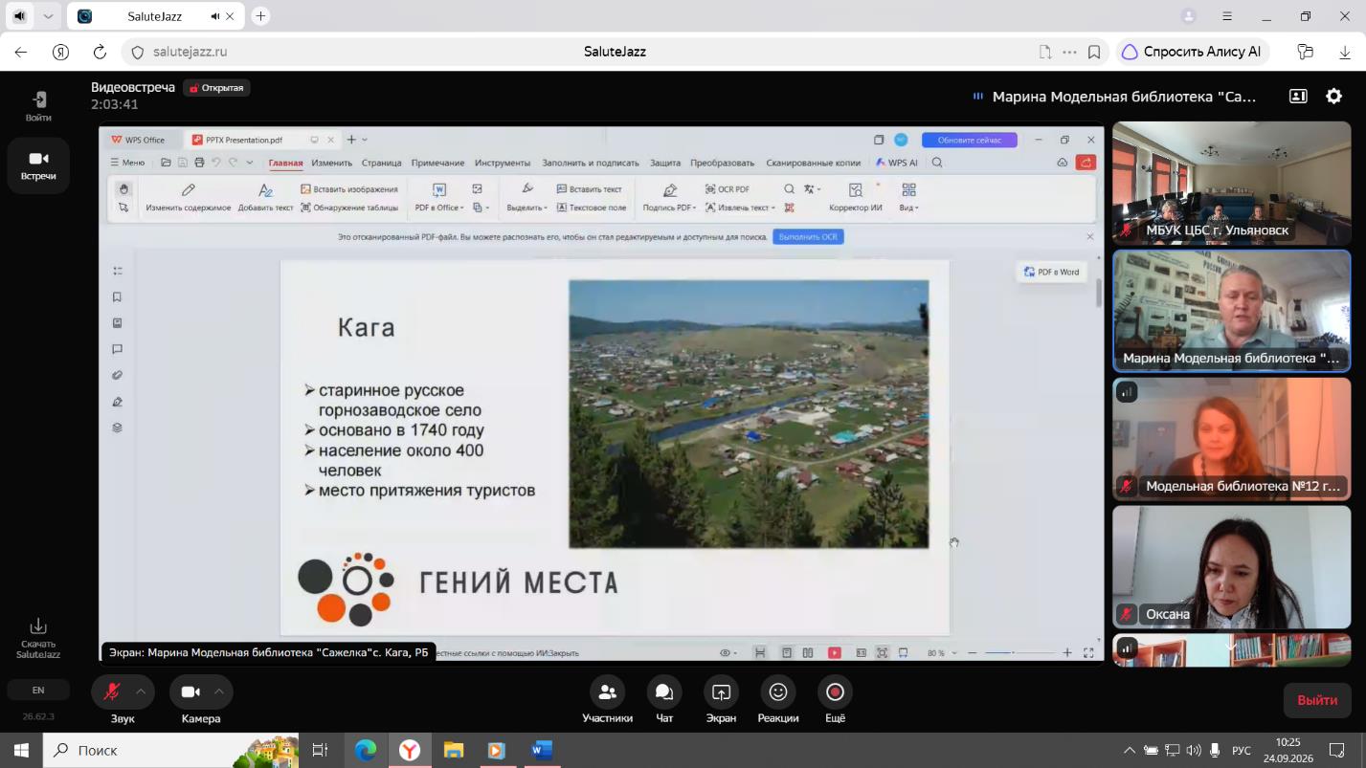1366x768 pixels.
Task: Unmute the microphone via Звук button
Action: (111, 691)
